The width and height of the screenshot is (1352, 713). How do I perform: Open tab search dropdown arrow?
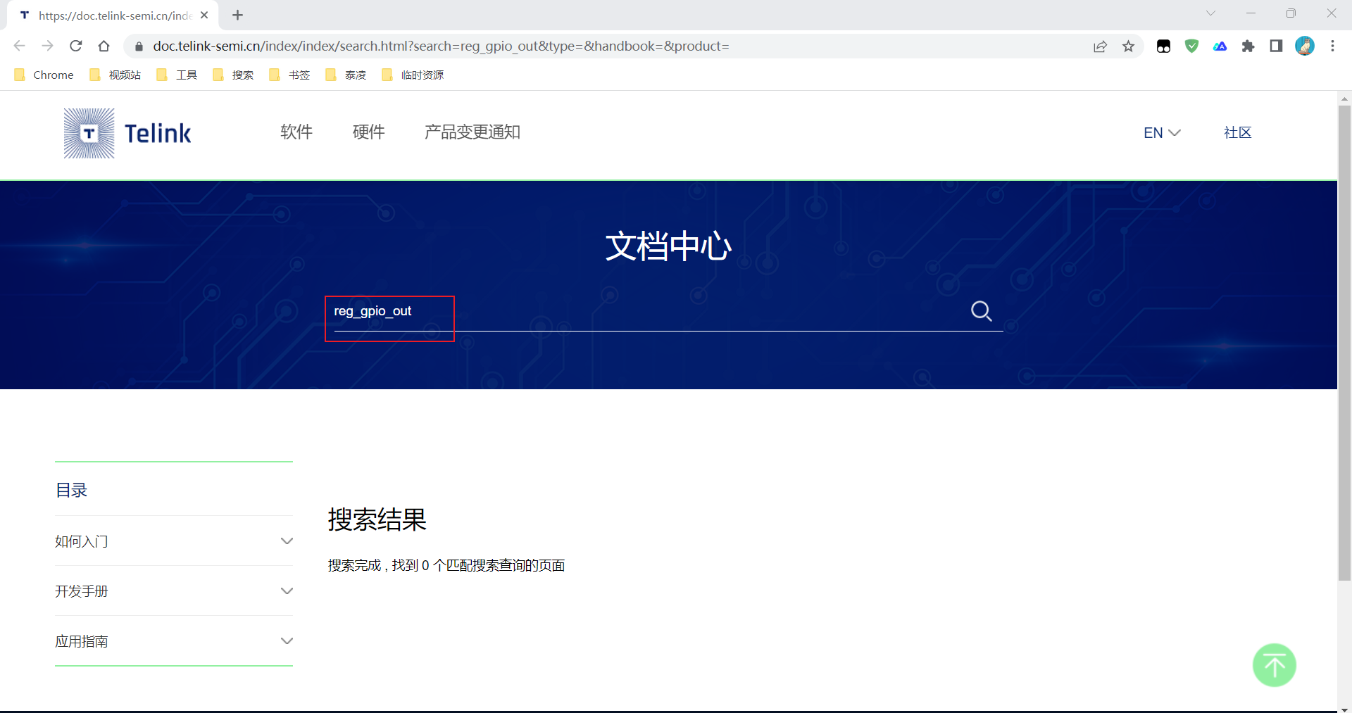pos(1210,13)
